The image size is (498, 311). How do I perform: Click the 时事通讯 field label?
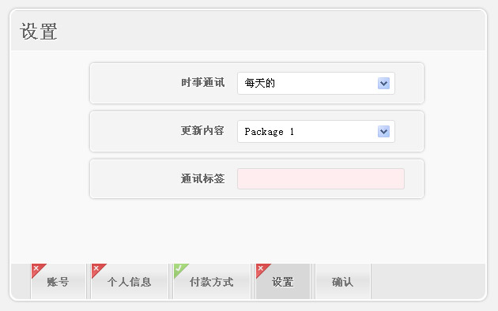click(202, 83)
